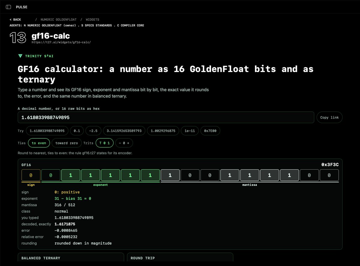Select 'T 0 1' trit notation
The width and height of the screenshot is (360, 266).
pyautogui.click(x=104, y=143)
